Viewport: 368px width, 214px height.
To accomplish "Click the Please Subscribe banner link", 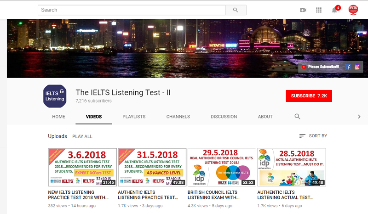I will coord(320,67).
